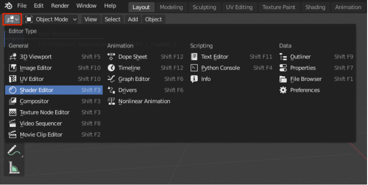Click the Video Sequencer icon
This screenshot has height=185, width=368.
[x=13, y=123]
